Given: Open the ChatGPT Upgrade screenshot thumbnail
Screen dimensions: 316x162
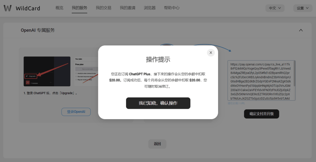Looking at the screenshot, I should (x=47, y=71).
